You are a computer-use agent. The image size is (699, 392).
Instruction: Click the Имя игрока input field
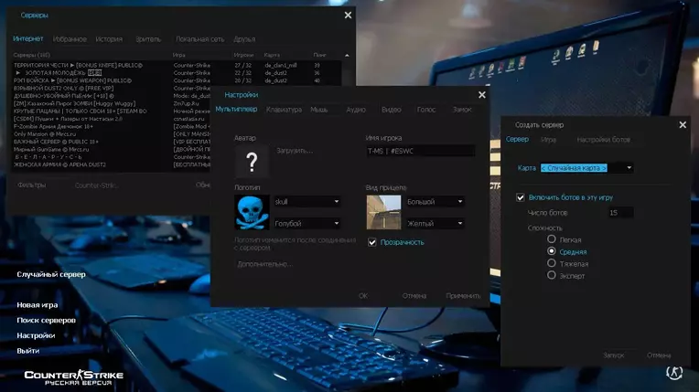tap(420, 151)
